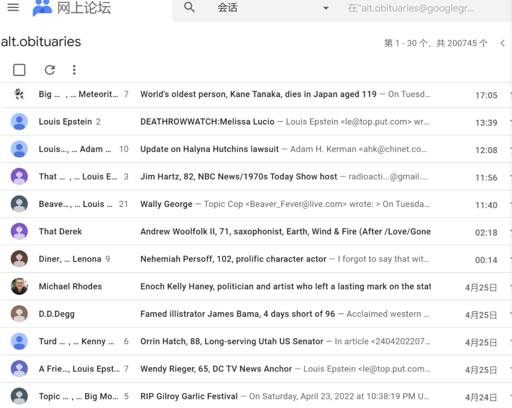Open Nehemiah Persoff, 102 thread
The height and width of the screenshot is (408, 512).
(233, 259)
